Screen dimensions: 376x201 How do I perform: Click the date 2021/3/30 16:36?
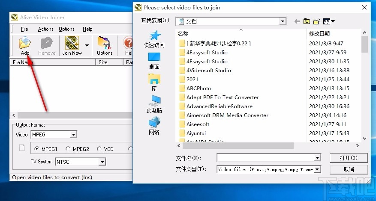point(329,106)
